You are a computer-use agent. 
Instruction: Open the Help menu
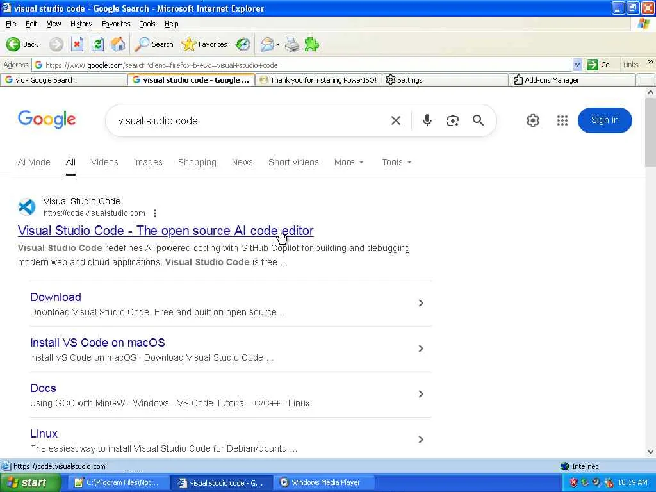[171, 24]
